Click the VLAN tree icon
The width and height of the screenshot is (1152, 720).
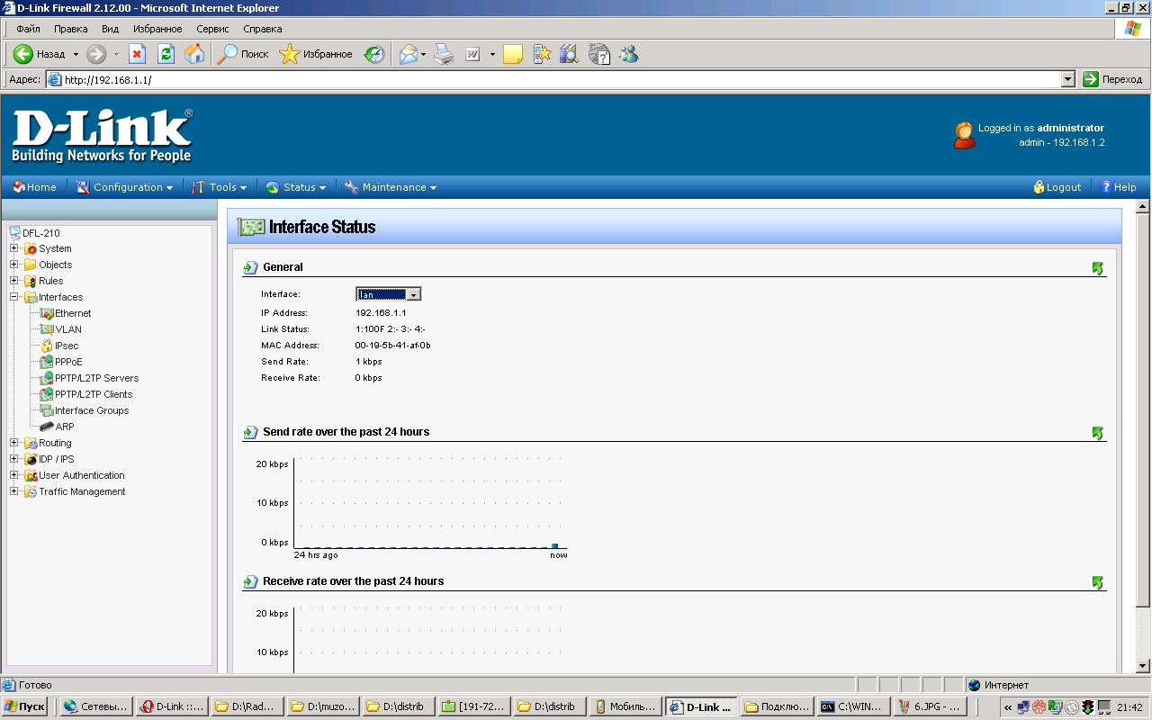click(47, 329)
